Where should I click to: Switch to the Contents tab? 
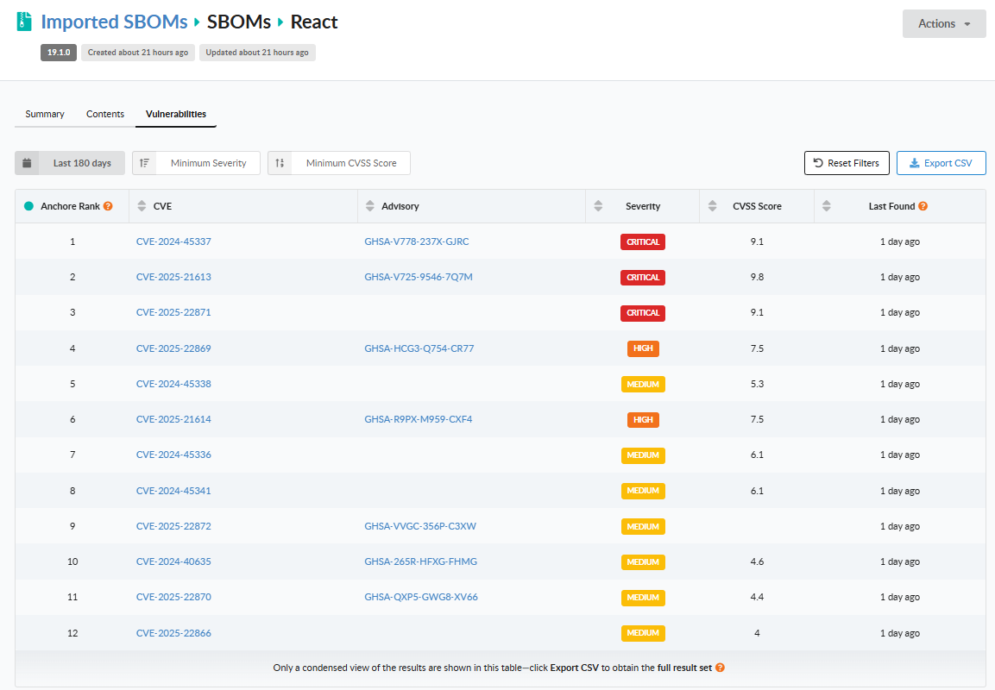105,114
